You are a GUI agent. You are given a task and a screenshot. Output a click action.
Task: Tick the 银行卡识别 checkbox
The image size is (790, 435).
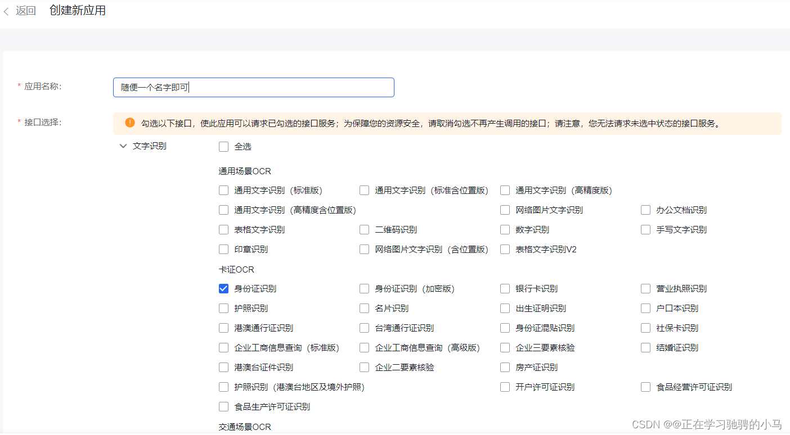pyautogui.click(x=505, y=289)
